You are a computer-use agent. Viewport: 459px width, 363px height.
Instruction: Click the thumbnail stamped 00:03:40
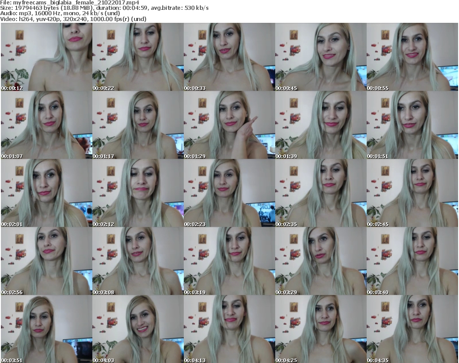pyautogui.click(x=412, y=261)
